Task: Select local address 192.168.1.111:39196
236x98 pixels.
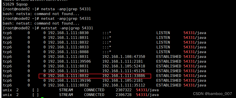Action: 69,80
